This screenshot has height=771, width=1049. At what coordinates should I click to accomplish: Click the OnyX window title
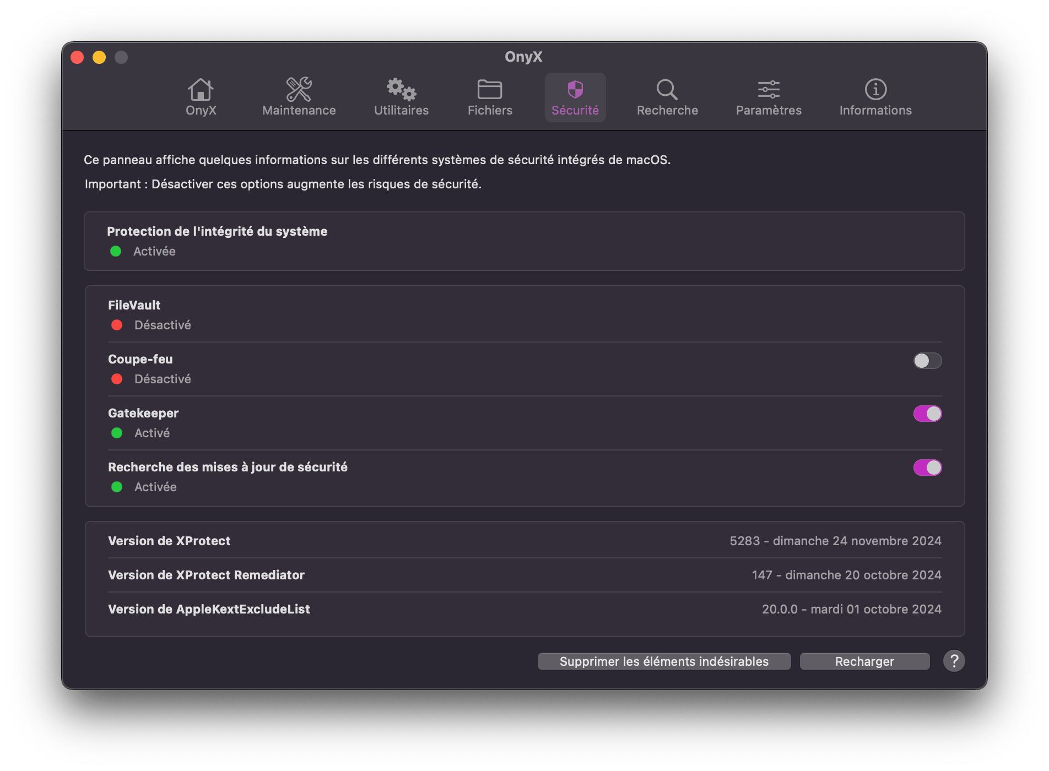(523, 57)
